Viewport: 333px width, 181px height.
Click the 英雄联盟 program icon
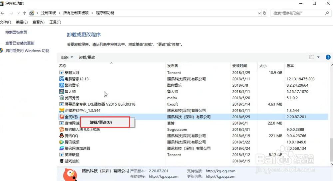[62, 155]
